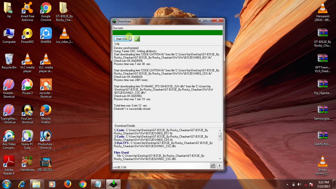Image resolution: width=336 pixels, height=189 pixels.
Task: Click the green download progress bar
Action: [x=167, y=33]
